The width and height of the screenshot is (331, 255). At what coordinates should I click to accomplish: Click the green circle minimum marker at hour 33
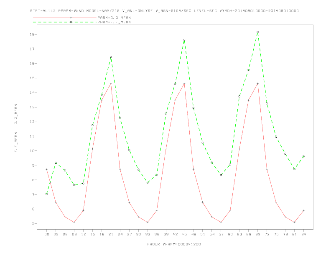[x=148, y=182]
